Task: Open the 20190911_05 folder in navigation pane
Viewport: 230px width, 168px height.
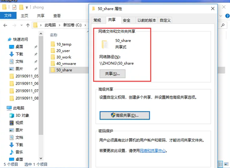Action: [27, 76]
